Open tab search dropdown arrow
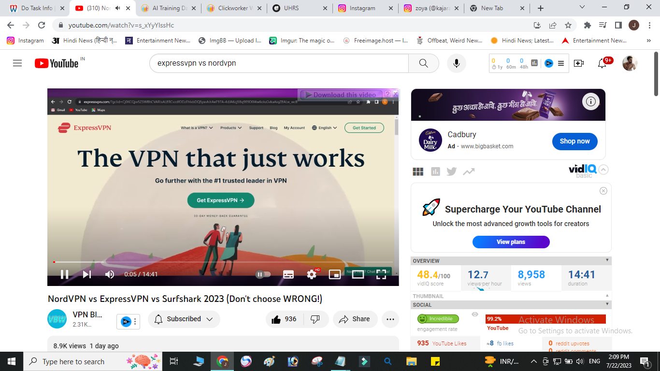The width and height of the screenshot is (660, 371). pyautogui.click(x=582, y=7)
